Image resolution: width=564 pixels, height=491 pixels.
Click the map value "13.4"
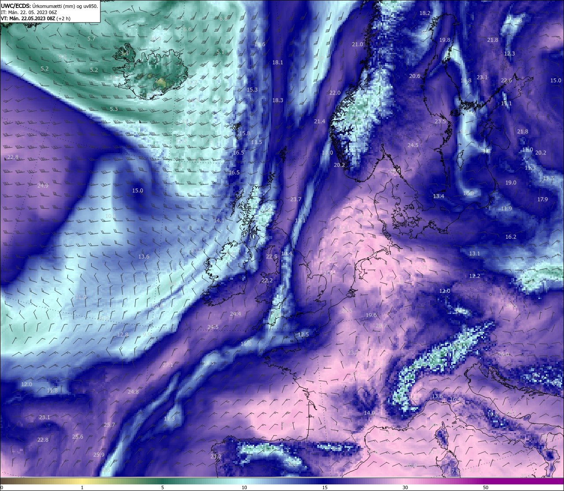[x=438, y=196]
